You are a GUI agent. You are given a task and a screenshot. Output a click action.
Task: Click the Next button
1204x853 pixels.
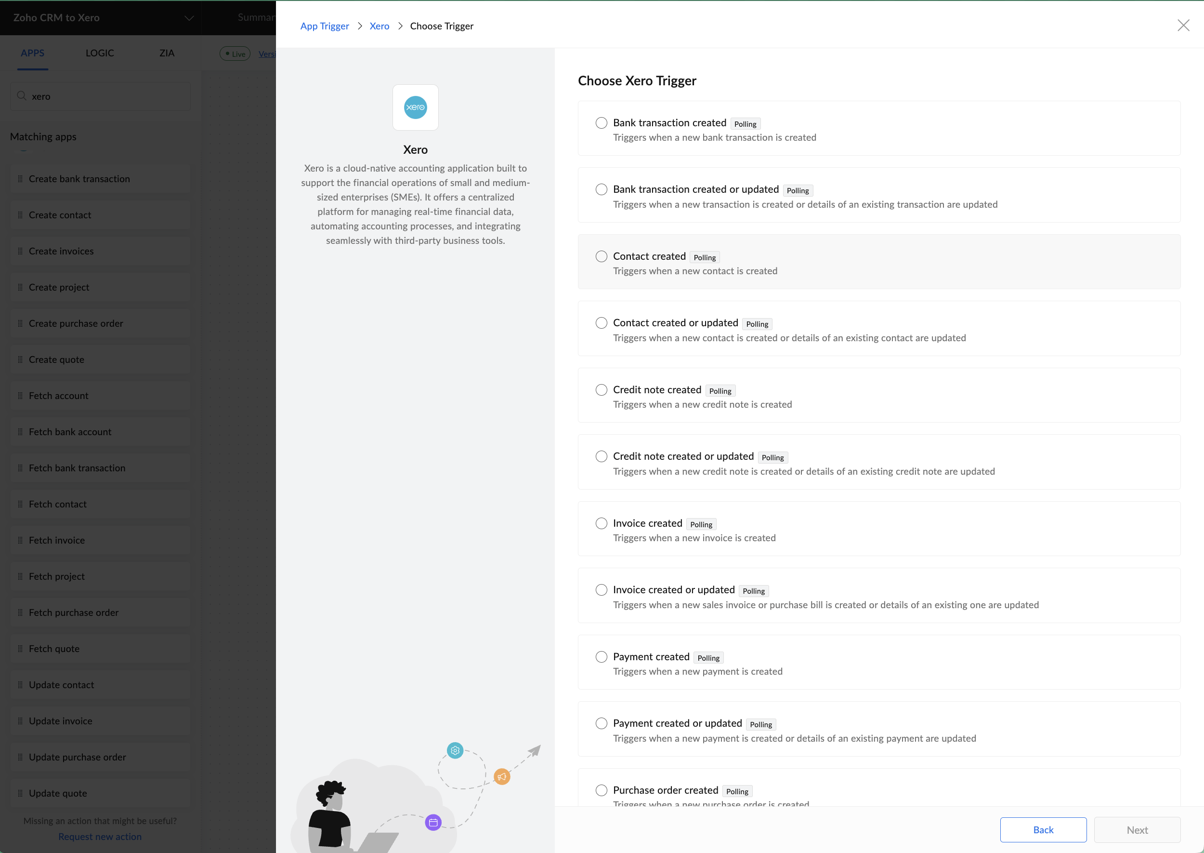coord(1137,829)
